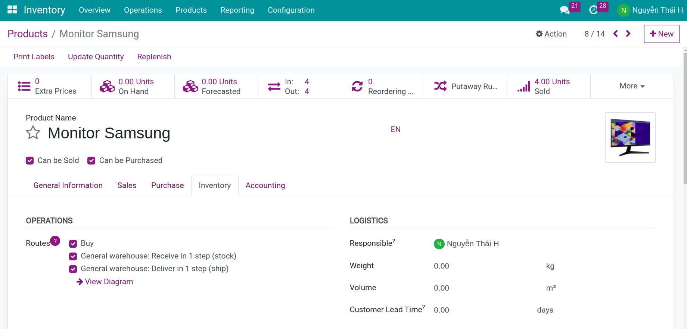Click the Extra Prices list icon
The image size is (687, 329).
pos(24,86)
